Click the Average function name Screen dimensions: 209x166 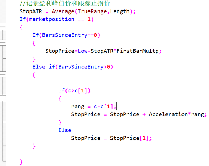(63, 11)
